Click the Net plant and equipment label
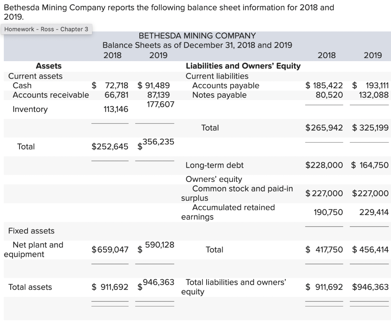 pos(34,249)
